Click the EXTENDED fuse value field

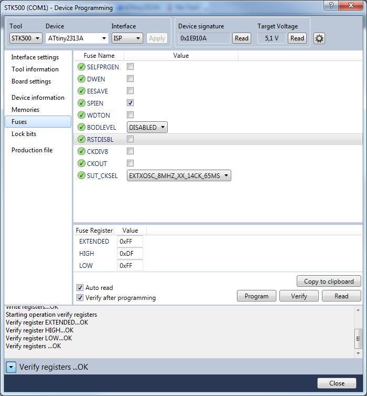click(x=130, y=242)
